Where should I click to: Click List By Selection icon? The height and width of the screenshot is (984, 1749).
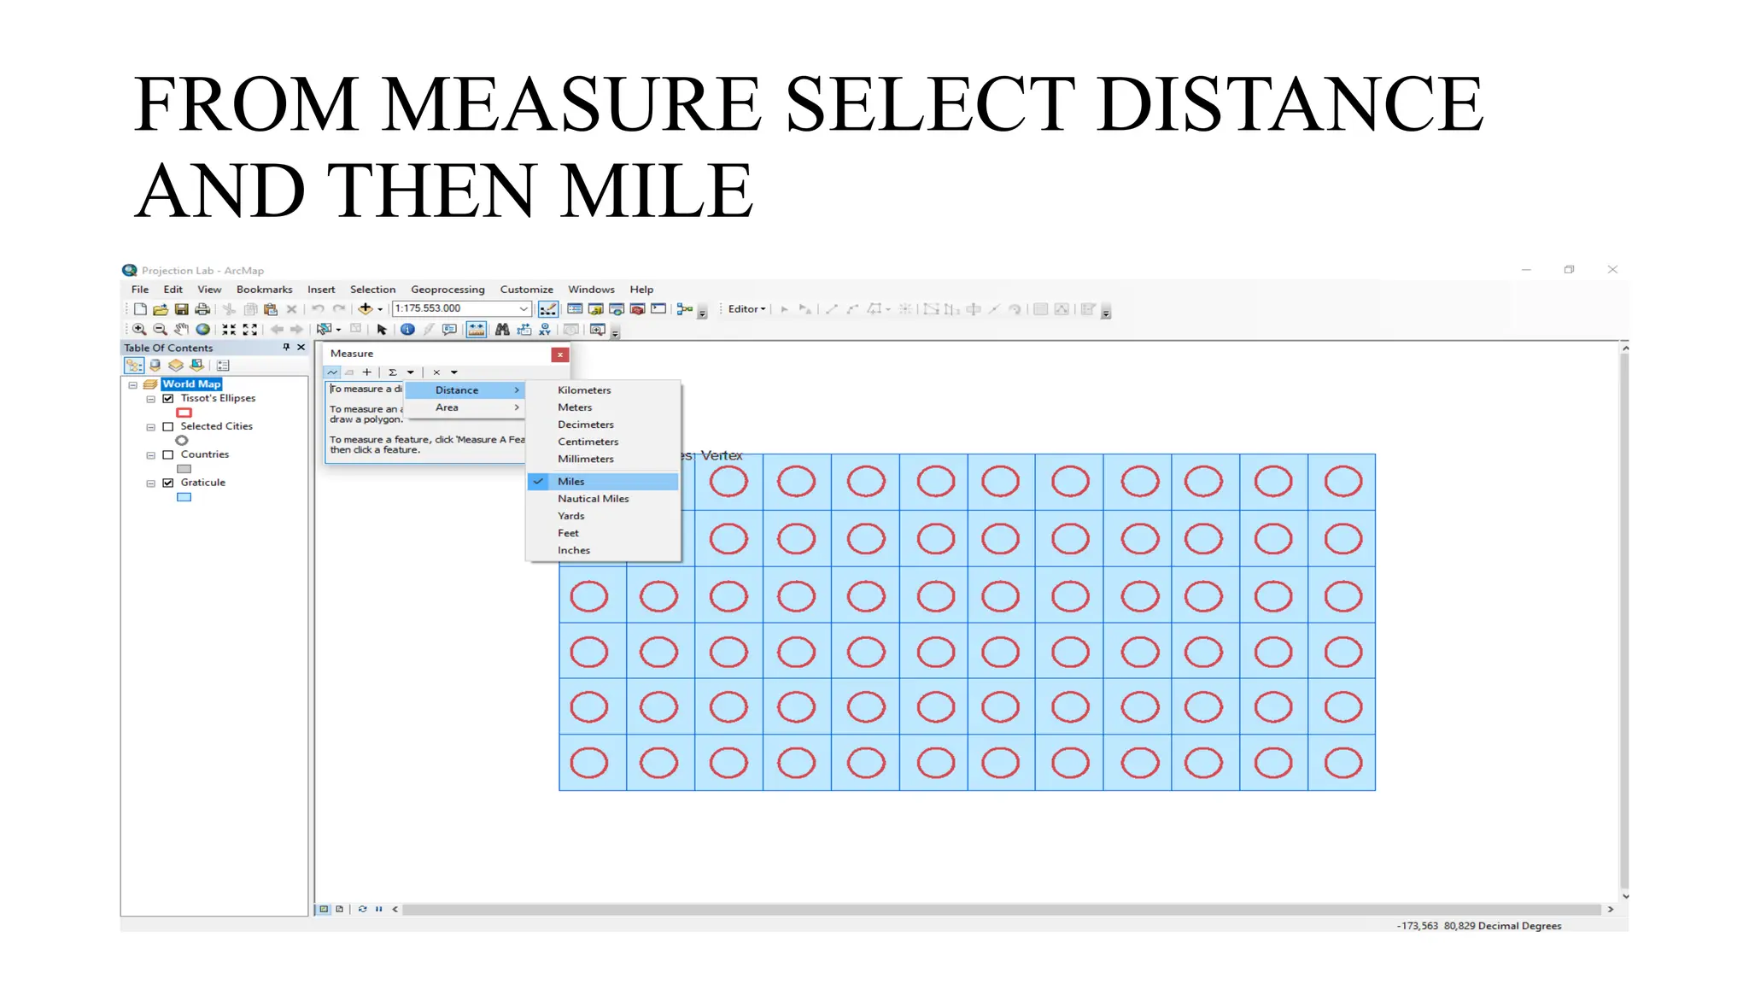(x=196, y=366)
